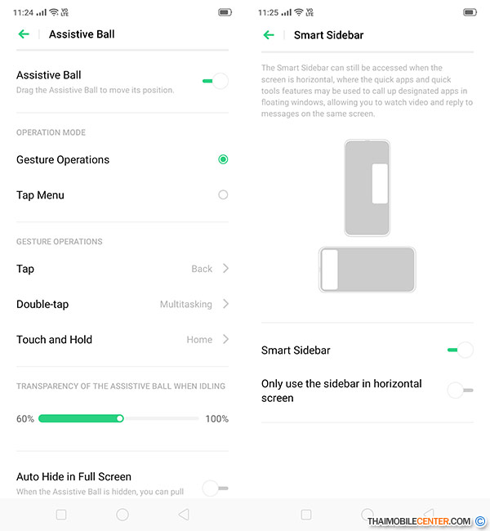Tap Wi-Fi icon in right status bar
The height and width of the screenshot is (531, 490).
[299, 12]
